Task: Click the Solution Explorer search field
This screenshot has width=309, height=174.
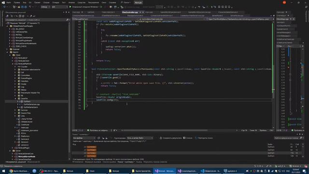Action: click(37, 20)
